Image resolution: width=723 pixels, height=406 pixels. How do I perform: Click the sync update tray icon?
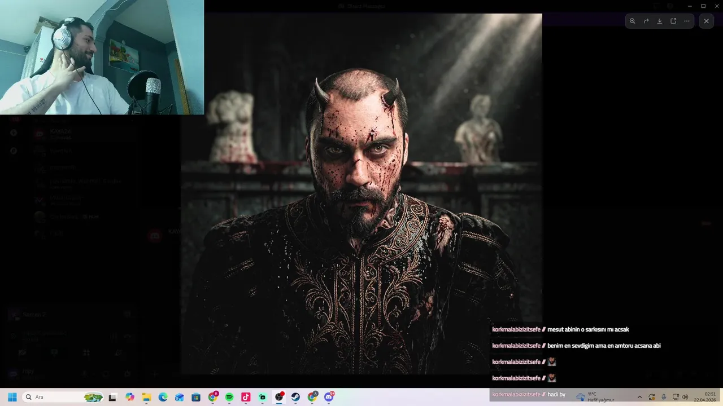pyautogui.click(x=652, y=397)
